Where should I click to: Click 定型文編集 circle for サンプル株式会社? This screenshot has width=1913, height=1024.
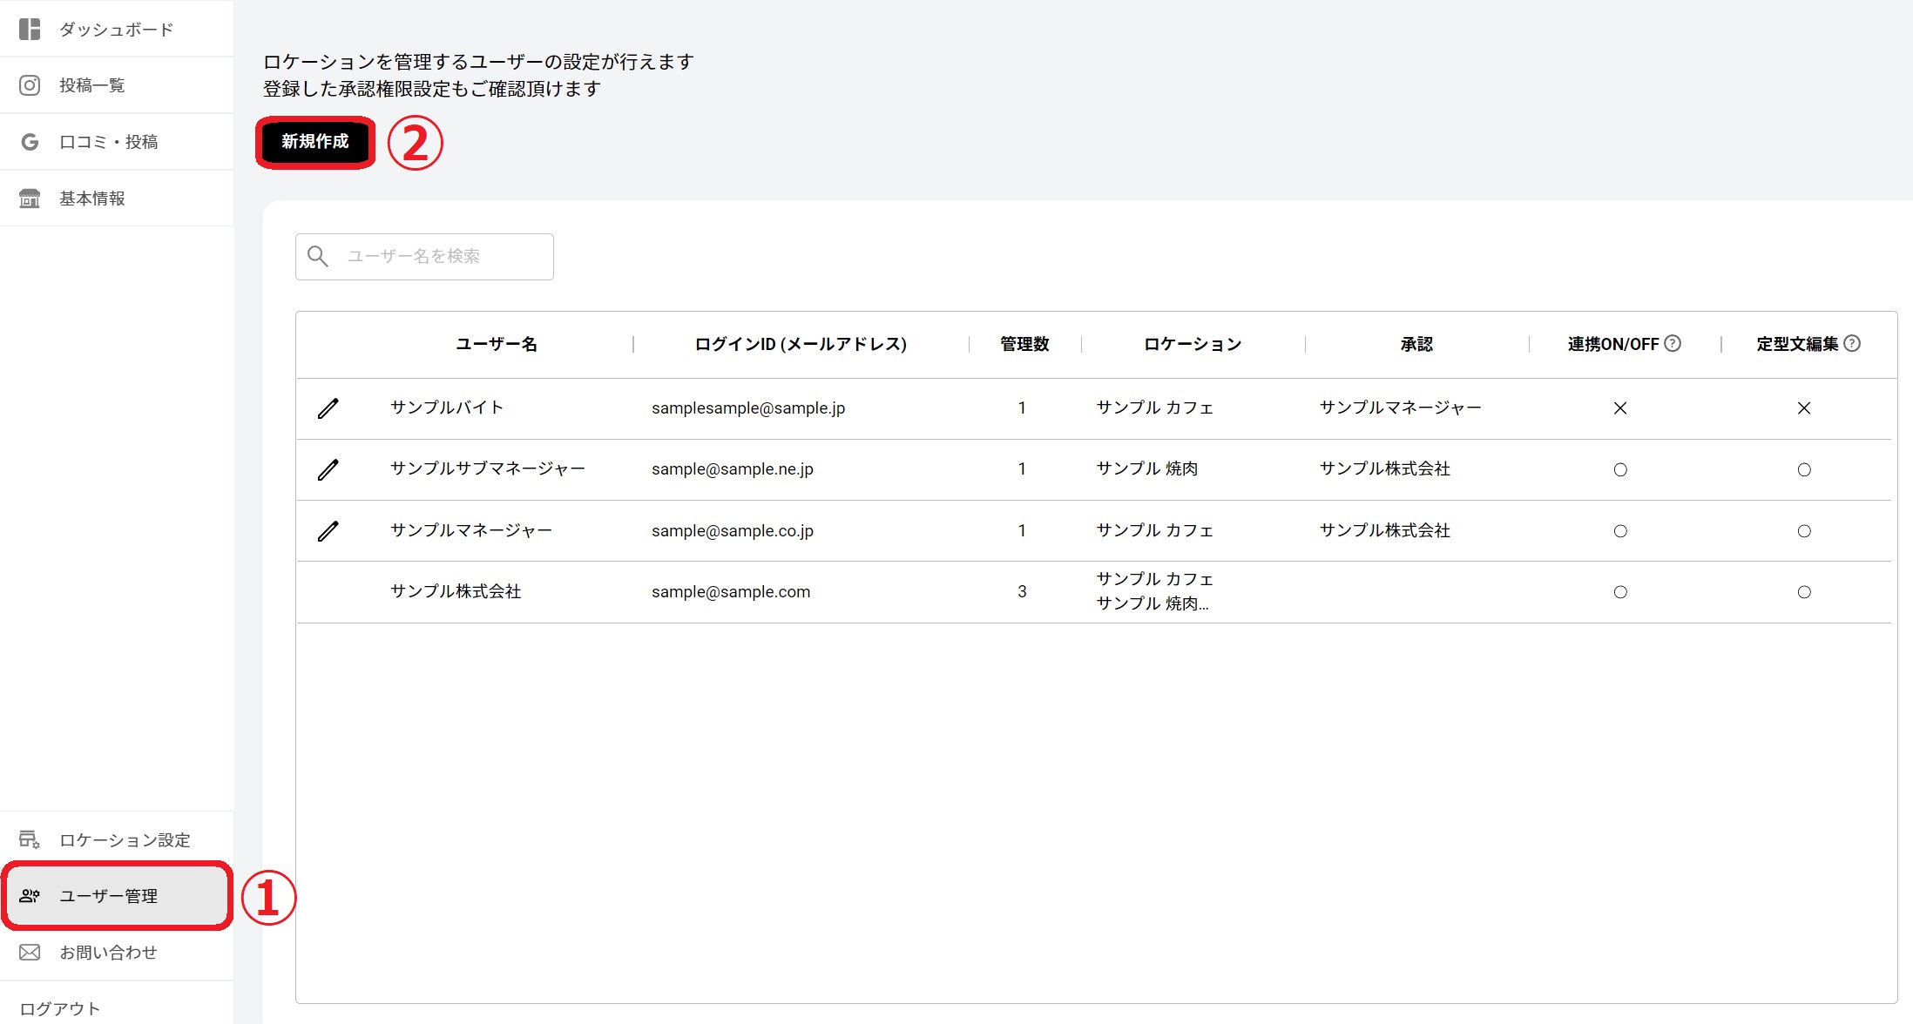tap(1804, 592)
